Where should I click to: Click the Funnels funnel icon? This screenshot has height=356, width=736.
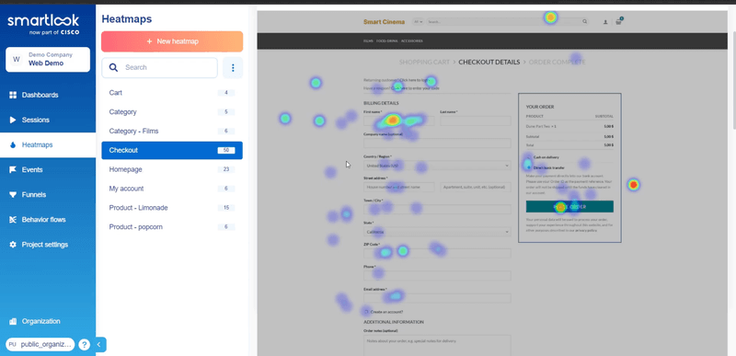coord(13,195)
